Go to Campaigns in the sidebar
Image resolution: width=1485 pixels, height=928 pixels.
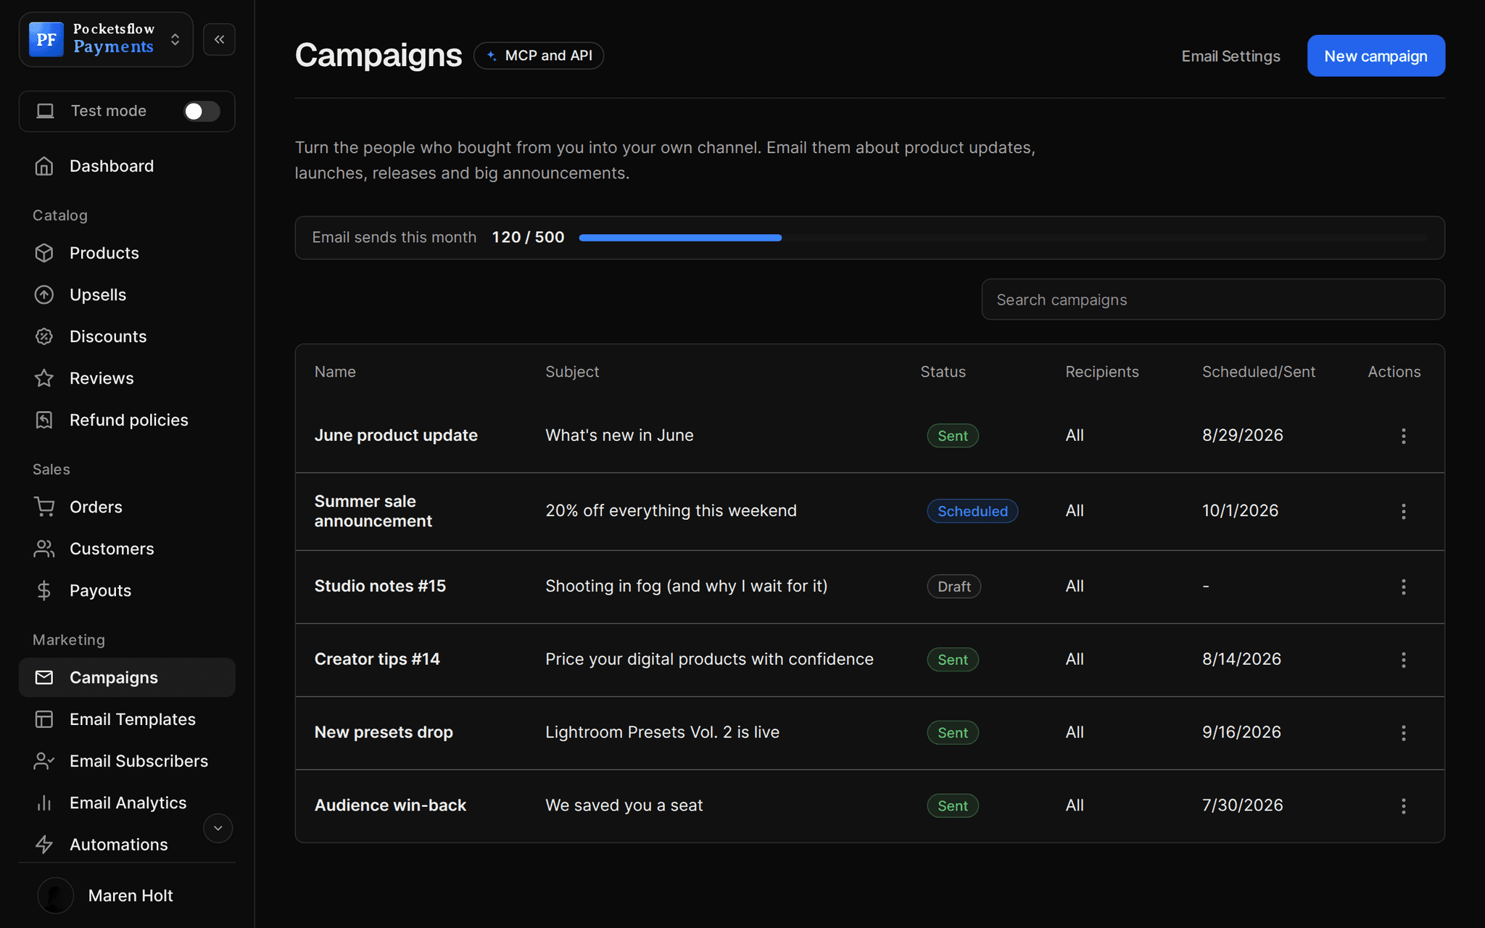coord(127,677)
